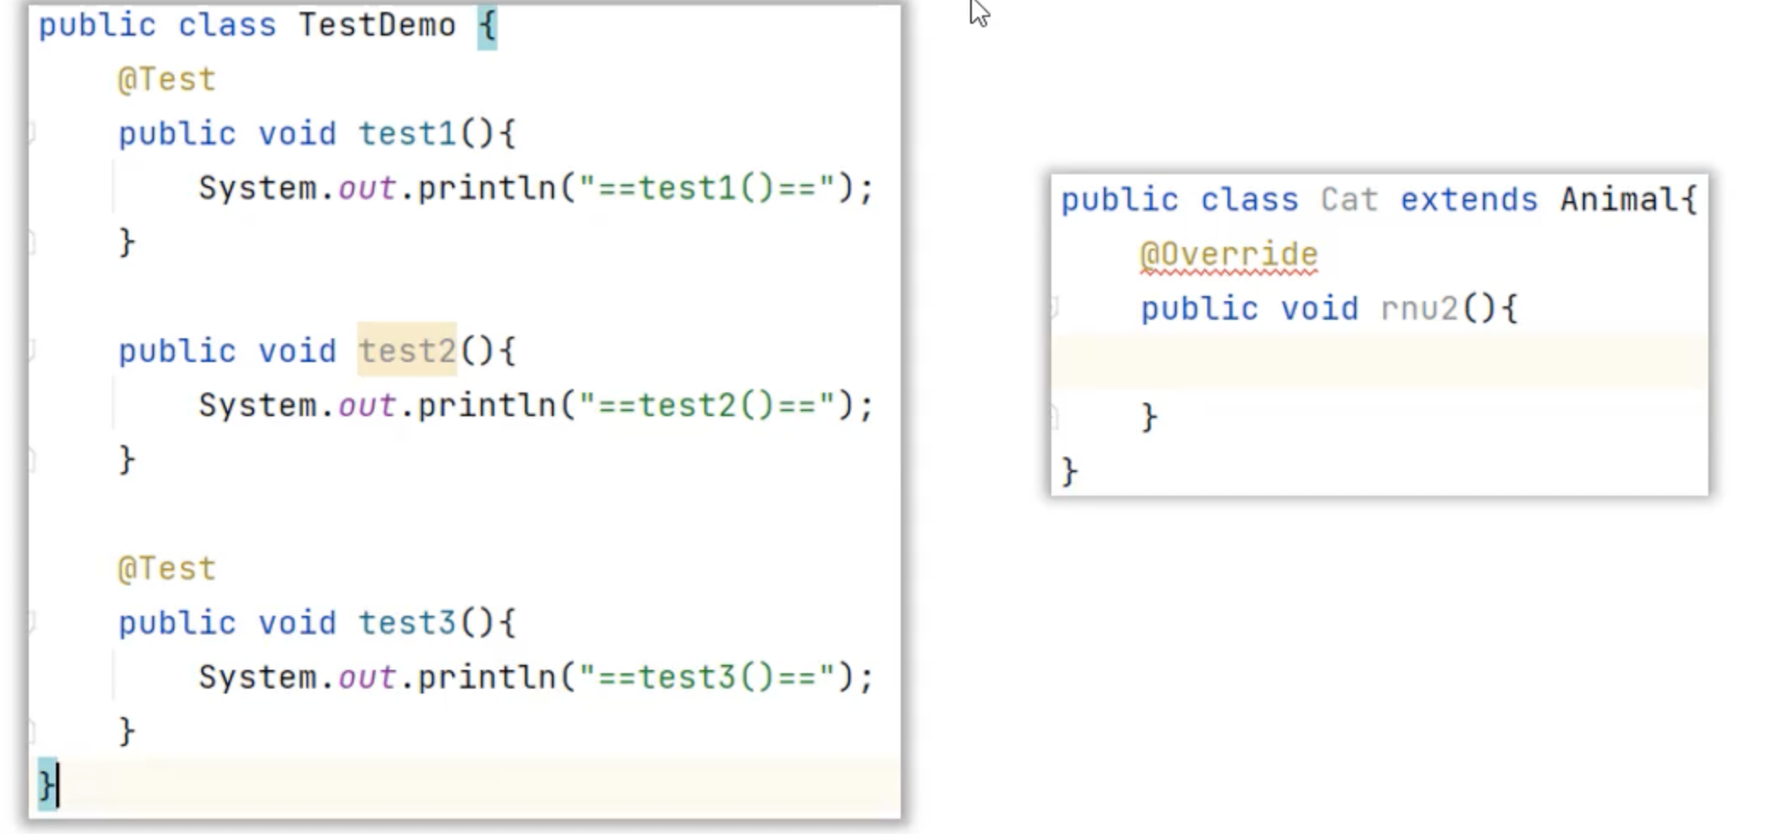Screen dimensions: 1776x834
Task: Click the highlighted test2 method name
Action: tap(407, 350)
